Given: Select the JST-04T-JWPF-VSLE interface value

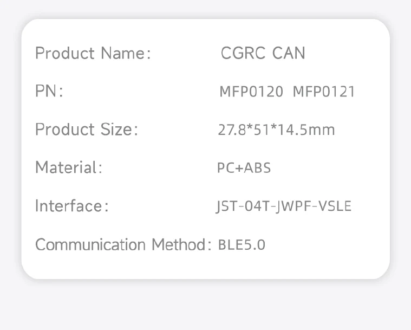Looking at the screenshot, I should pos(284,206).
